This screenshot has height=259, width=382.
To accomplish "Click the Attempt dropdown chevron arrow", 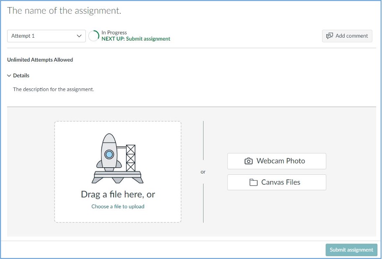I will point(79,36).
